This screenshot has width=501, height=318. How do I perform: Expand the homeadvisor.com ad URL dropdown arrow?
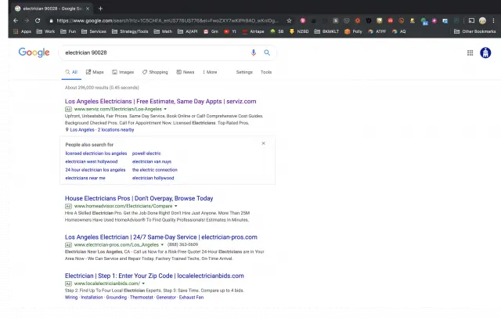(175, 206)
